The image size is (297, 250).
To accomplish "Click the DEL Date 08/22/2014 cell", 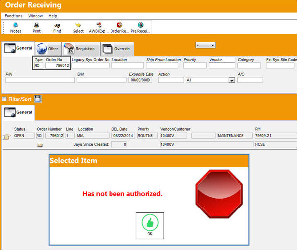I will pyautogui.click(x=123, y=136).
